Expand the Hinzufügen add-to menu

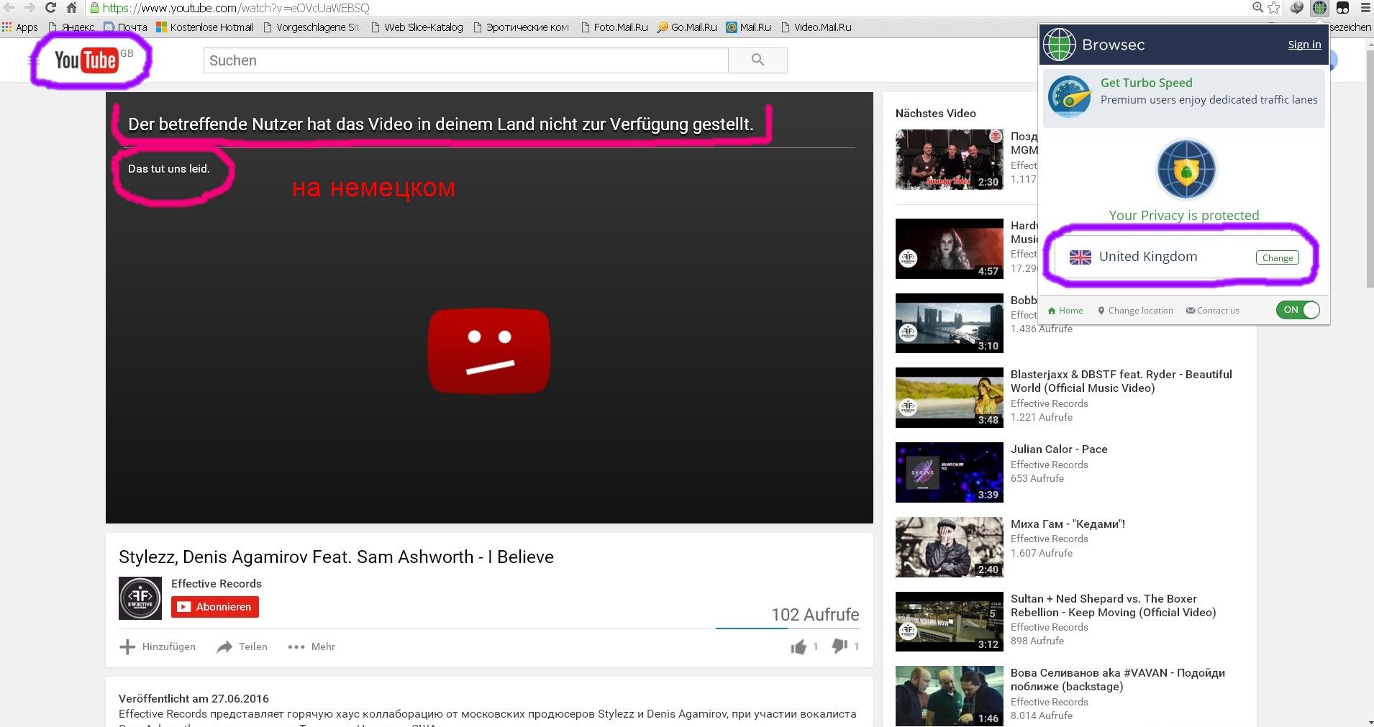point(158,646)
